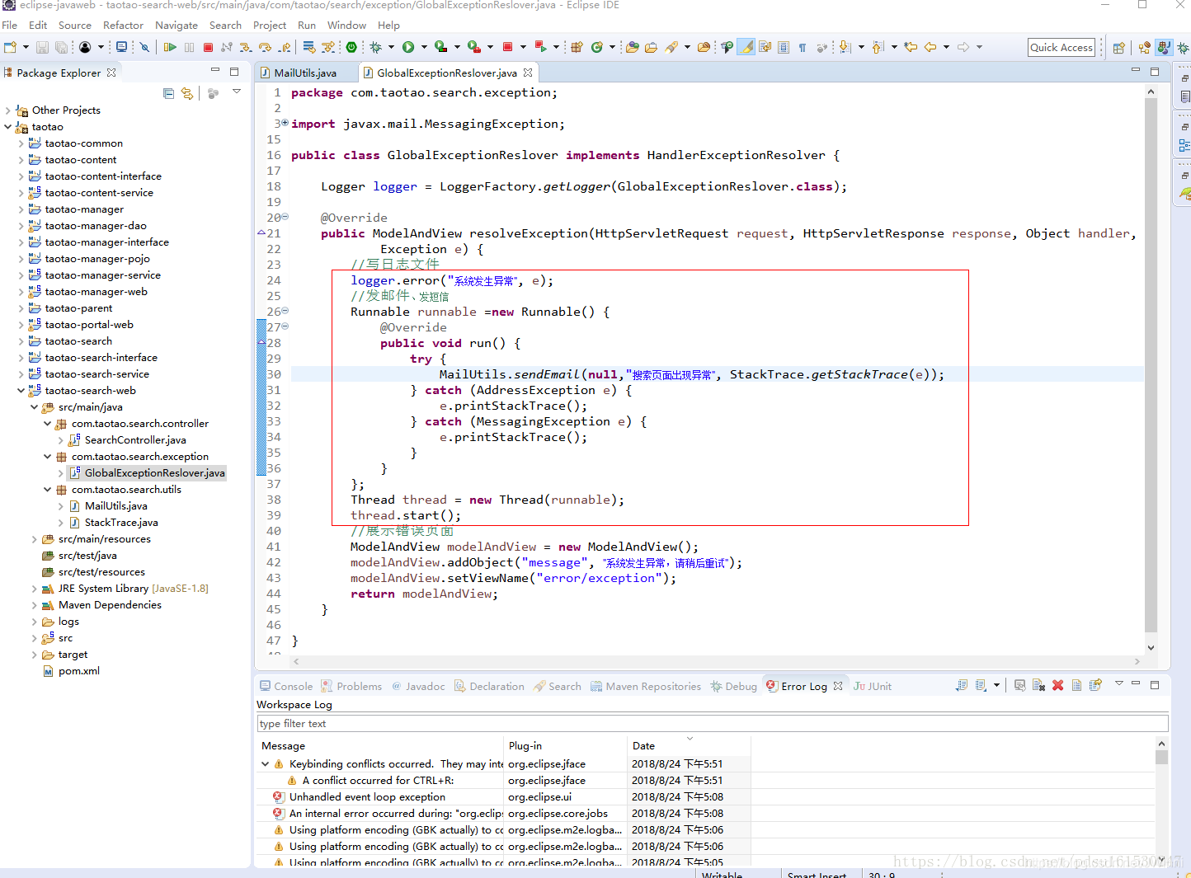Screen dimensions: 1191x878
Task: Click Export Log icon in Error Log
Action: point(962,685)
